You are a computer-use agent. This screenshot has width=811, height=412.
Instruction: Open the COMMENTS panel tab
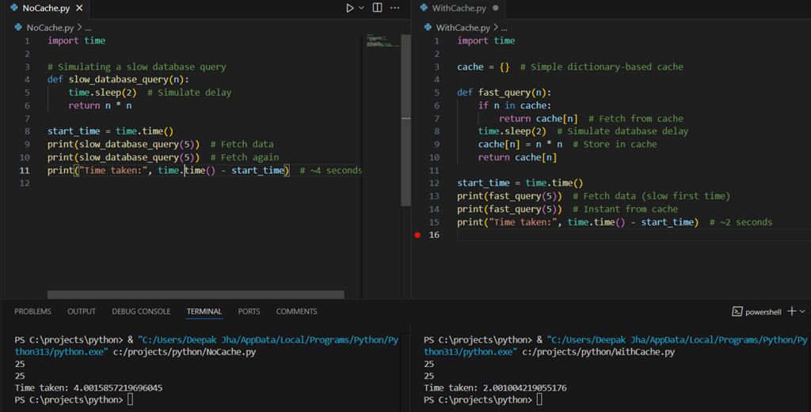[x=296, y=312]
